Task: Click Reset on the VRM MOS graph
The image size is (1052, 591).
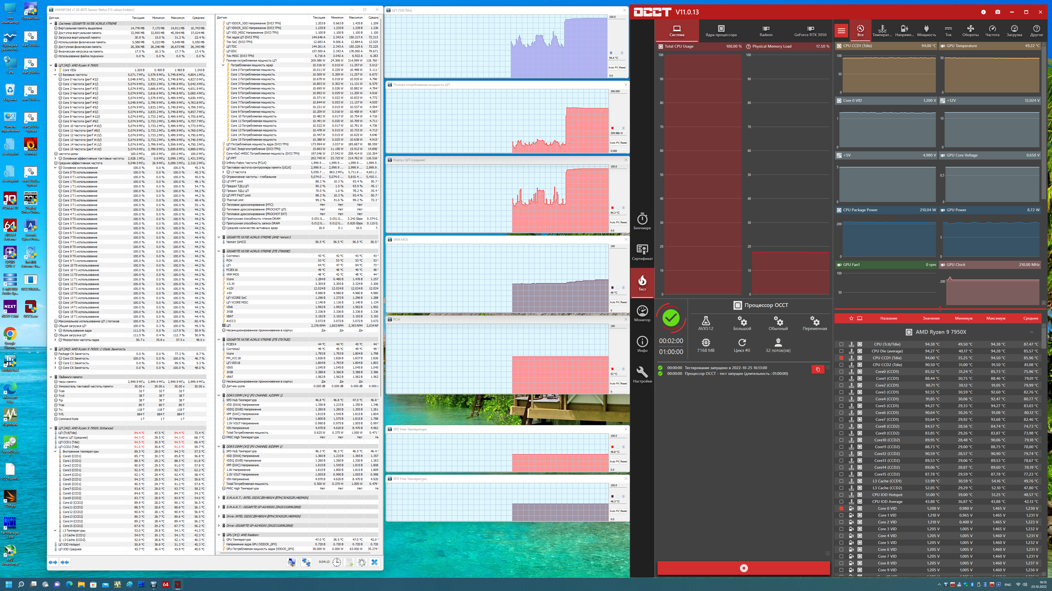Action: click(x=624, y=302)
